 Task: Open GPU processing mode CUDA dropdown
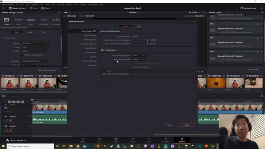pos(138,55)
